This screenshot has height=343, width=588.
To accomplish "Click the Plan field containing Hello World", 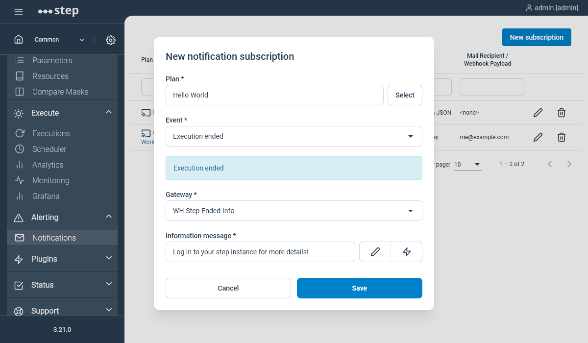I will pyautogui.click(x=274, y=95).
